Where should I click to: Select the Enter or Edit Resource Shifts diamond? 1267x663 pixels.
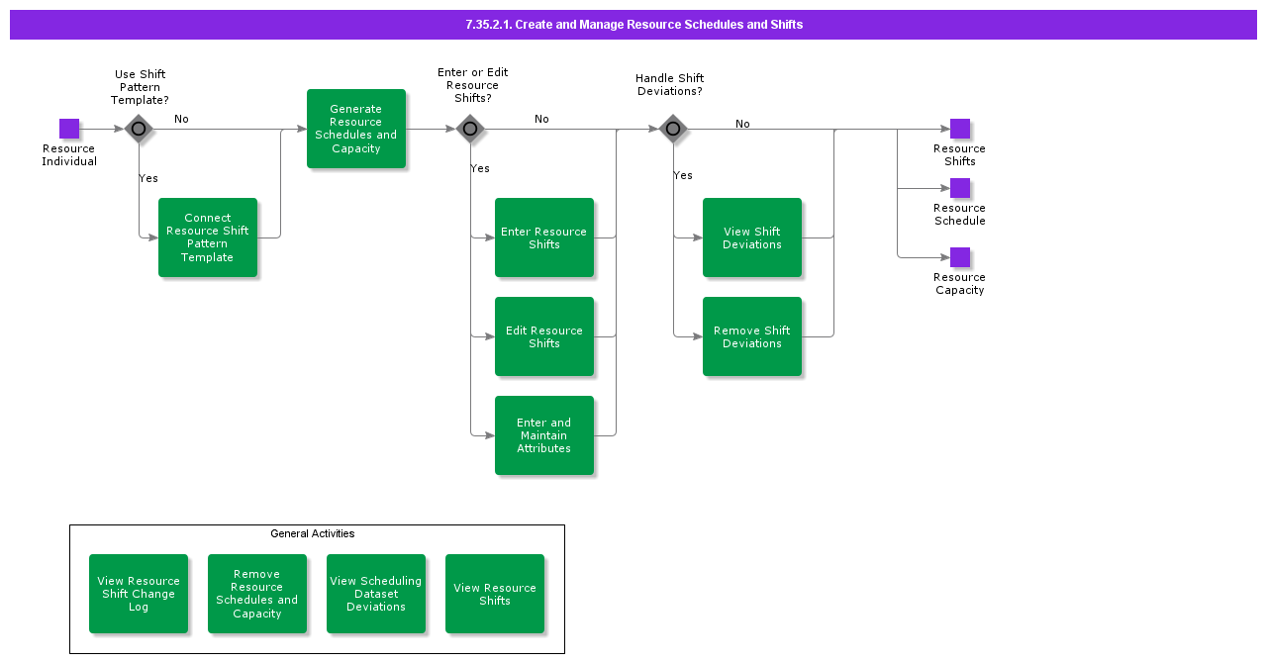click(x=470, y=129)
